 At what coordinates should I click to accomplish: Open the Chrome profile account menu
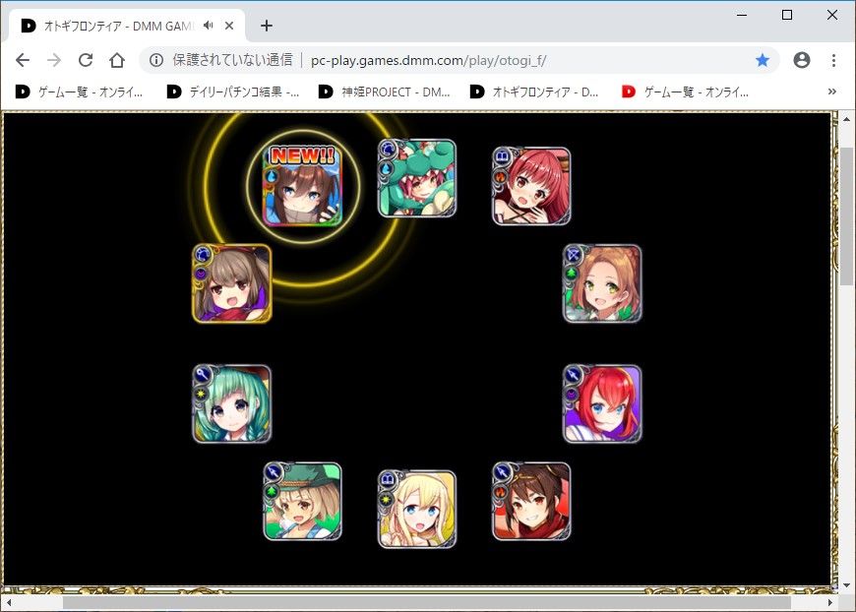click(x=802, y=60)
